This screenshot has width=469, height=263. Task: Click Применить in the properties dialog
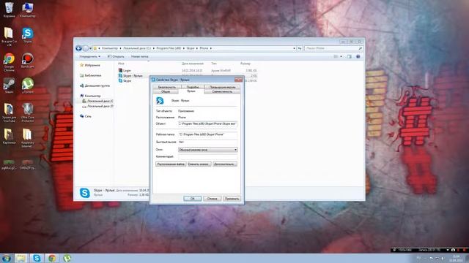[x=232, y=199]
